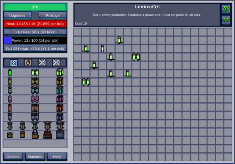235x164 pixels.
Task: Click the upper dual uranium cell in grid
Action: point(136,57)
